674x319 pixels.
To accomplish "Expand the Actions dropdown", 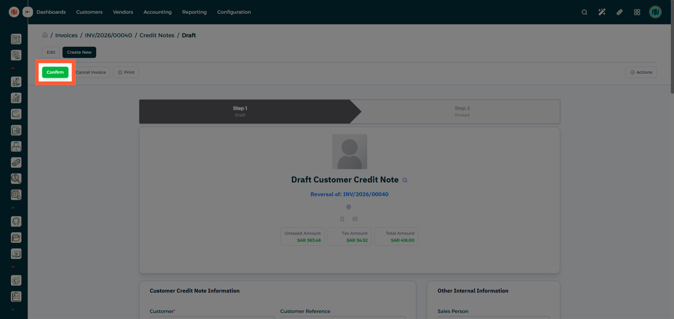I will click(x=641, y=72).
